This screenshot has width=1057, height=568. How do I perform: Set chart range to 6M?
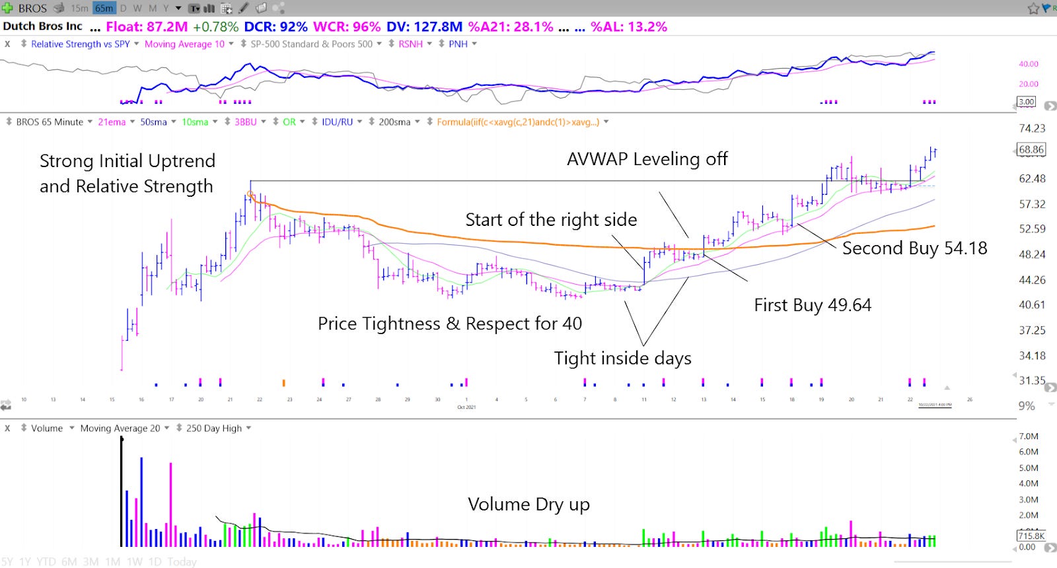(69, 561)
